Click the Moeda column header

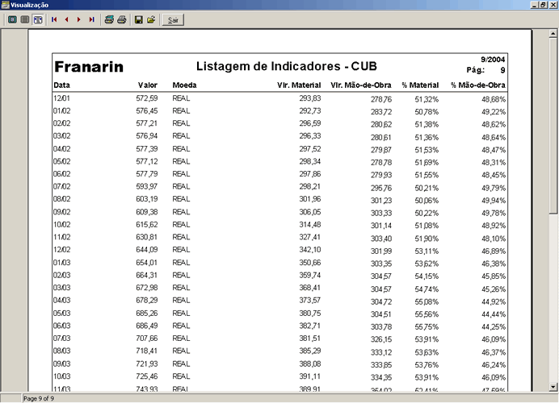(184, 85)
